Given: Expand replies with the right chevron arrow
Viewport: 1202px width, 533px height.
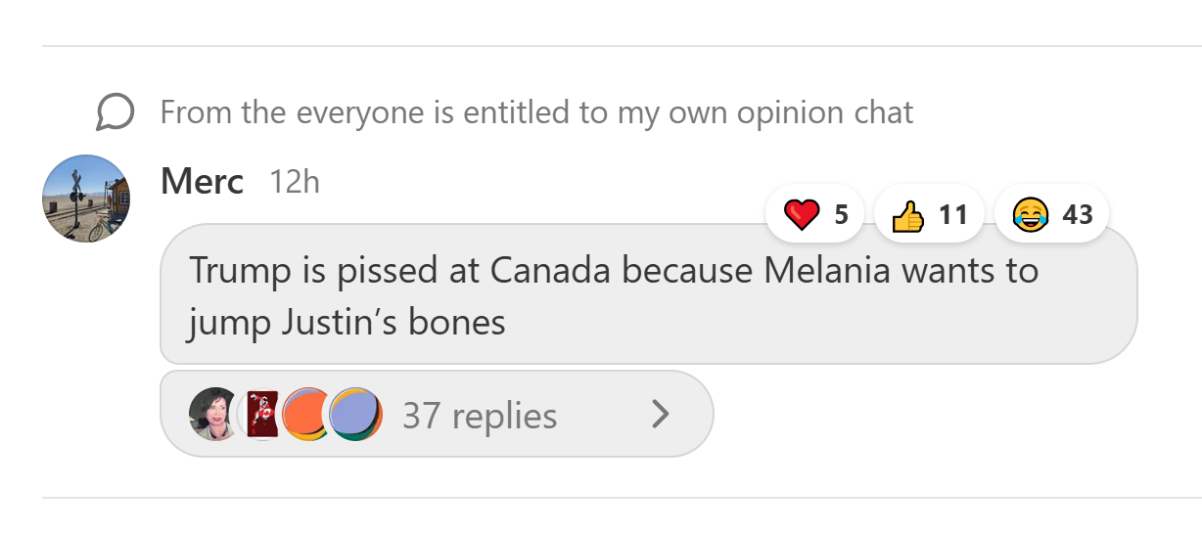Looking at the screenshot, I should (x=661, y=415).
